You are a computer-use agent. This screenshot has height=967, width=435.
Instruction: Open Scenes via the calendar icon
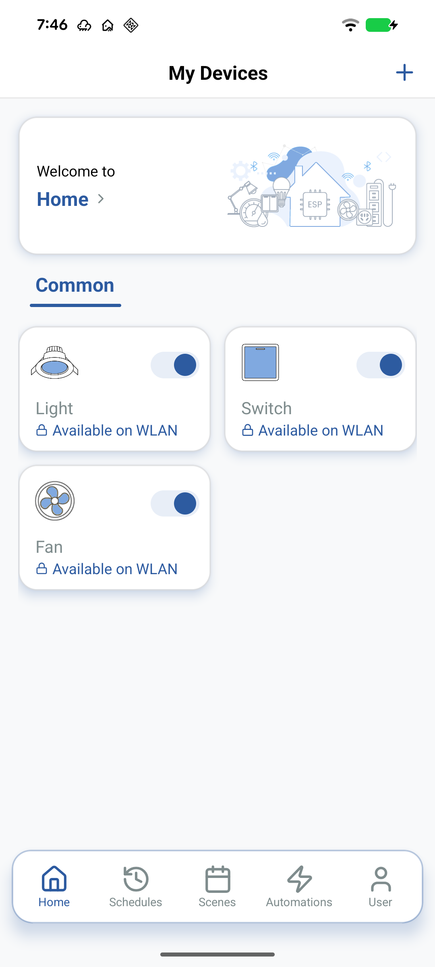[x=217, y=879]
